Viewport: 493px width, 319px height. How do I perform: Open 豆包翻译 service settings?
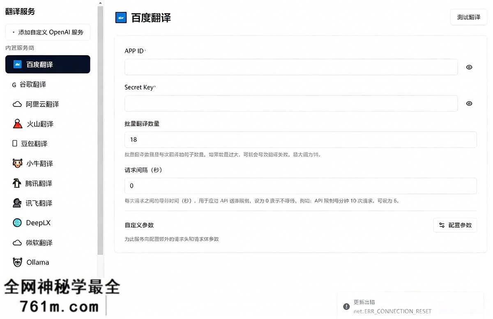[x=48, y=143]
